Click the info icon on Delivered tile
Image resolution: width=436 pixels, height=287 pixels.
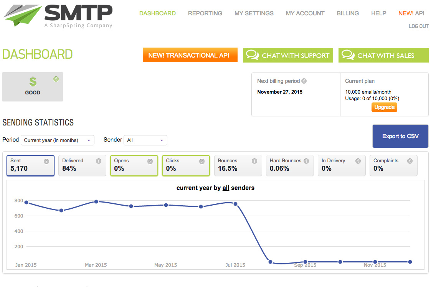pos(98,162)
